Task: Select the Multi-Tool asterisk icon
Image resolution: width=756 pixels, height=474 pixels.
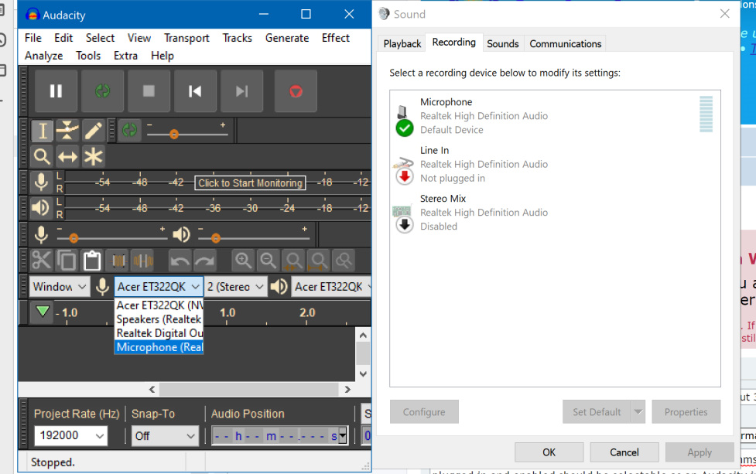Action: 93,156
